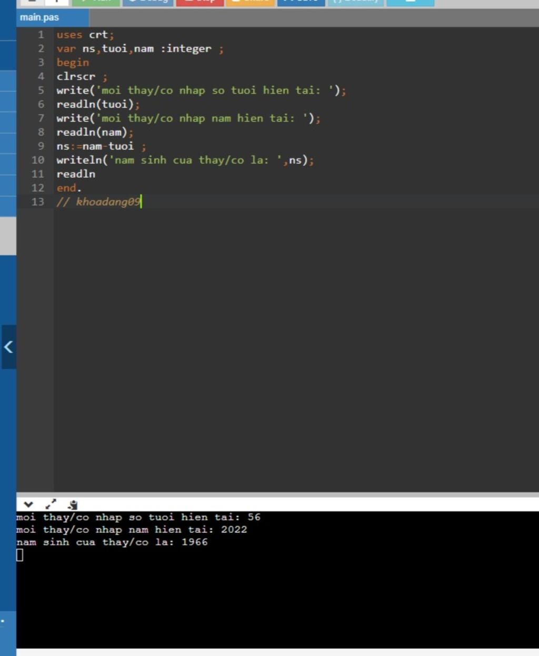Click the 'readln(tuoi);' line
This screenshot has width=539, height=656.
98,104
